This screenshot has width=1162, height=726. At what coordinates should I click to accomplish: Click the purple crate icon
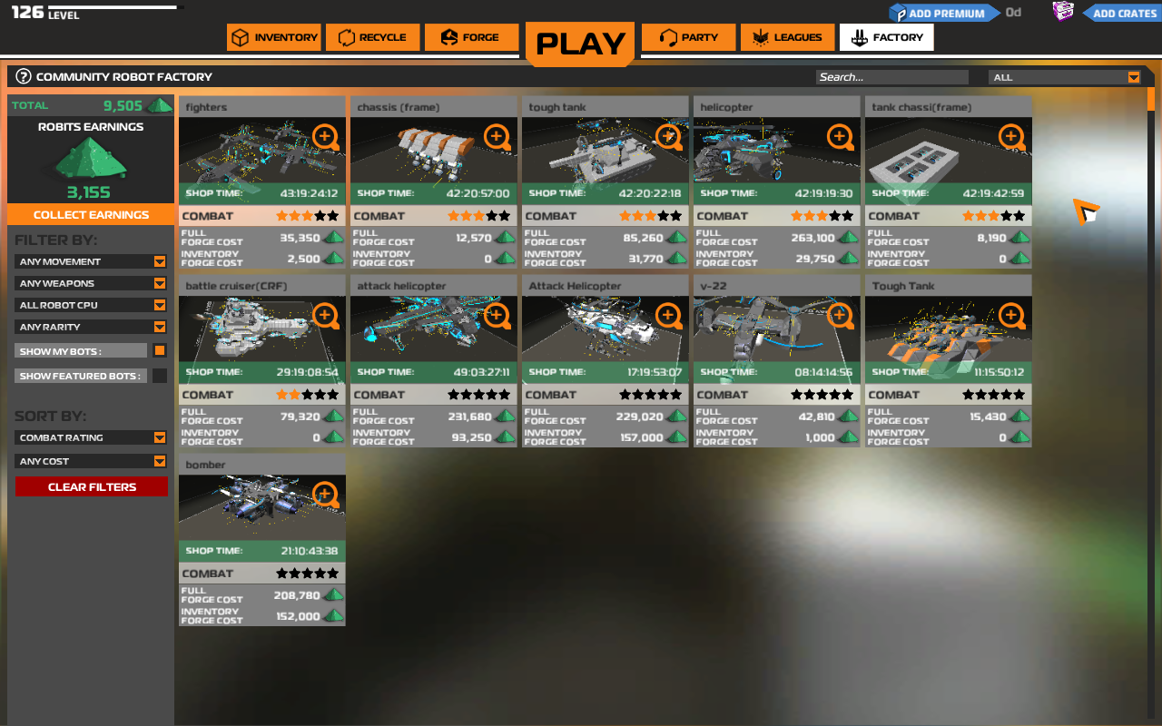(x=1063, y=12)
